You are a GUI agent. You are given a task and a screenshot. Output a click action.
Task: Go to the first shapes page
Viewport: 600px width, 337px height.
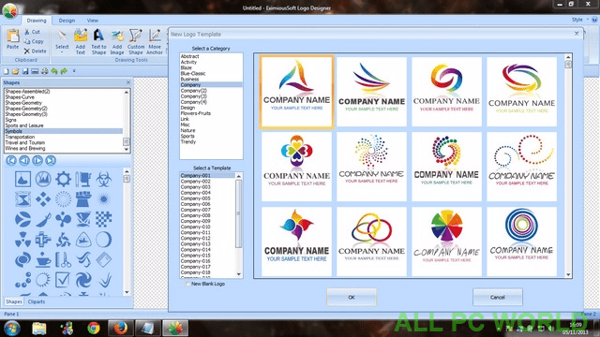pyautogui.click(x=11, y=160)
